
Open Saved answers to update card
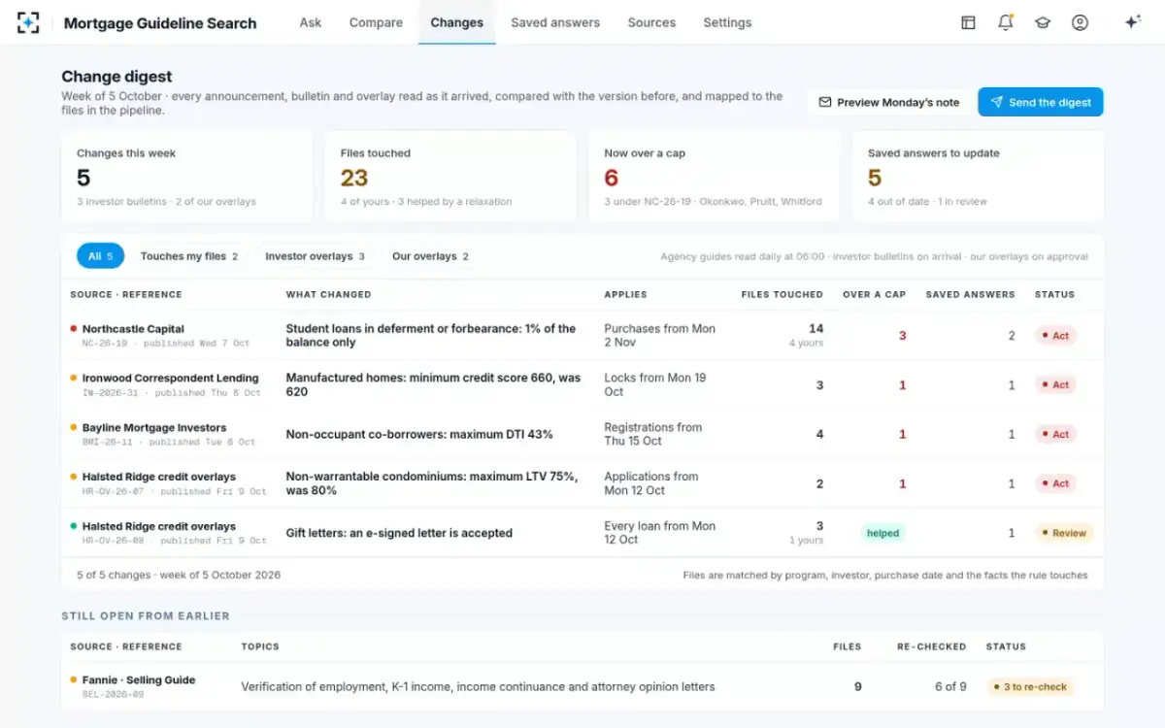click(978, 178)
